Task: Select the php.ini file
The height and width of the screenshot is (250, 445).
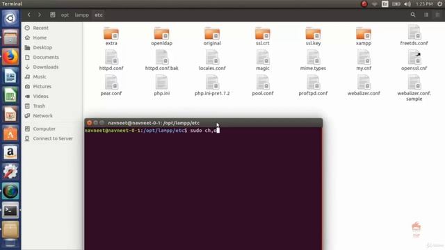Action: 161,85
